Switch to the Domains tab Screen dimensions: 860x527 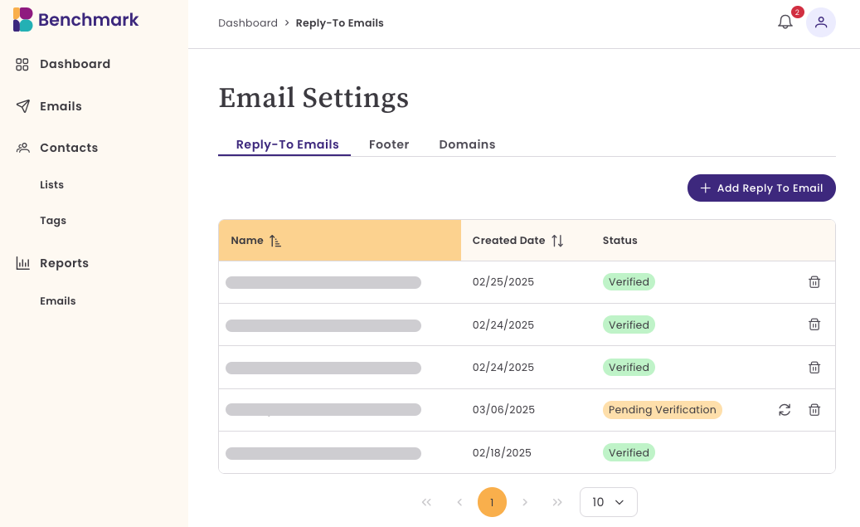467,144
